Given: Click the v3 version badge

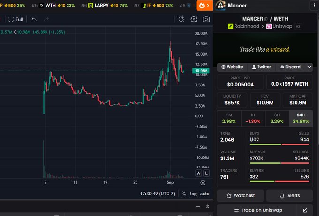Looking at the screenshot, I should point(298,26).
